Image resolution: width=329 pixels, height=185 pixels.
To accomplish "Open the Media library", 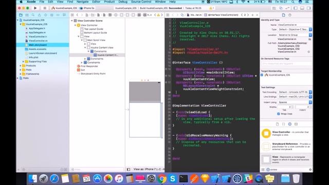I will coord(296,124).
